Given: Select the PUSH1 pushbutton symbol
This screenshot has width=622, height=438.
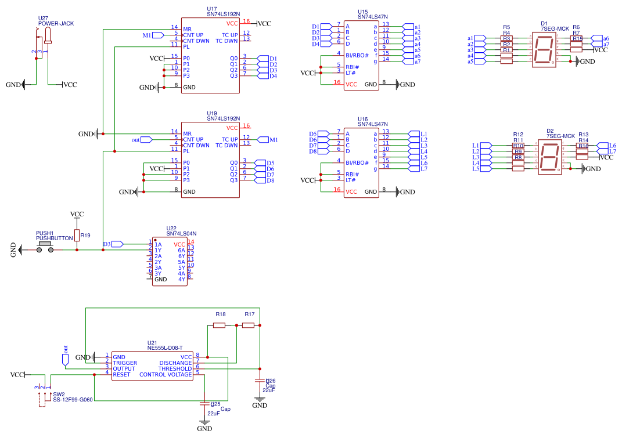Looking at the screenshot, I should point(45,247).
